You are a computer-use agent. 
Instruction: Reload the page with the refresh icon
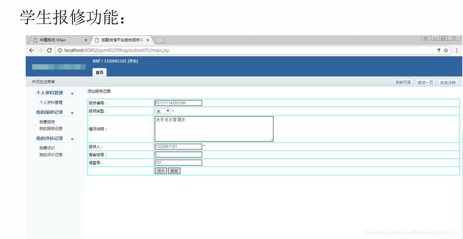coord(49,50)
